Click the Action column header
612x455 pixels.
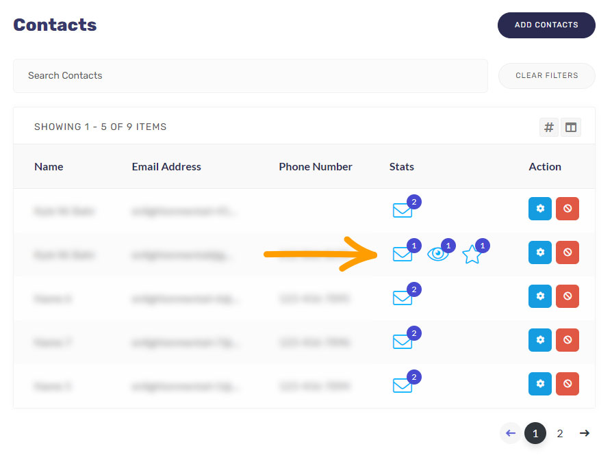pos(545,167)
